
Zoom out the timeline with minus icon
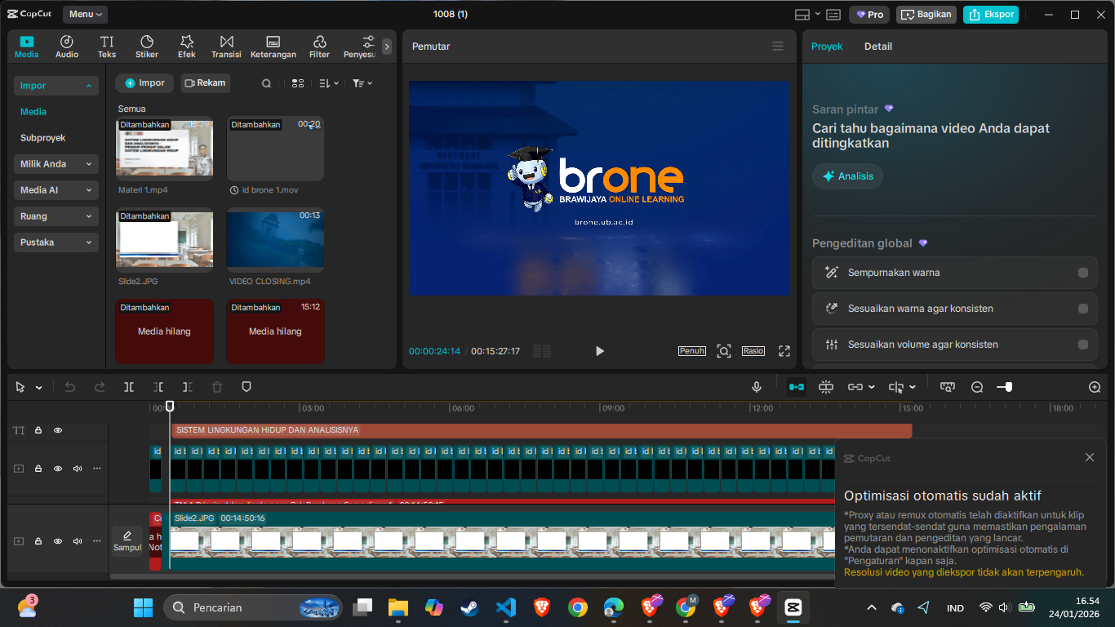[x=977, y=387]
